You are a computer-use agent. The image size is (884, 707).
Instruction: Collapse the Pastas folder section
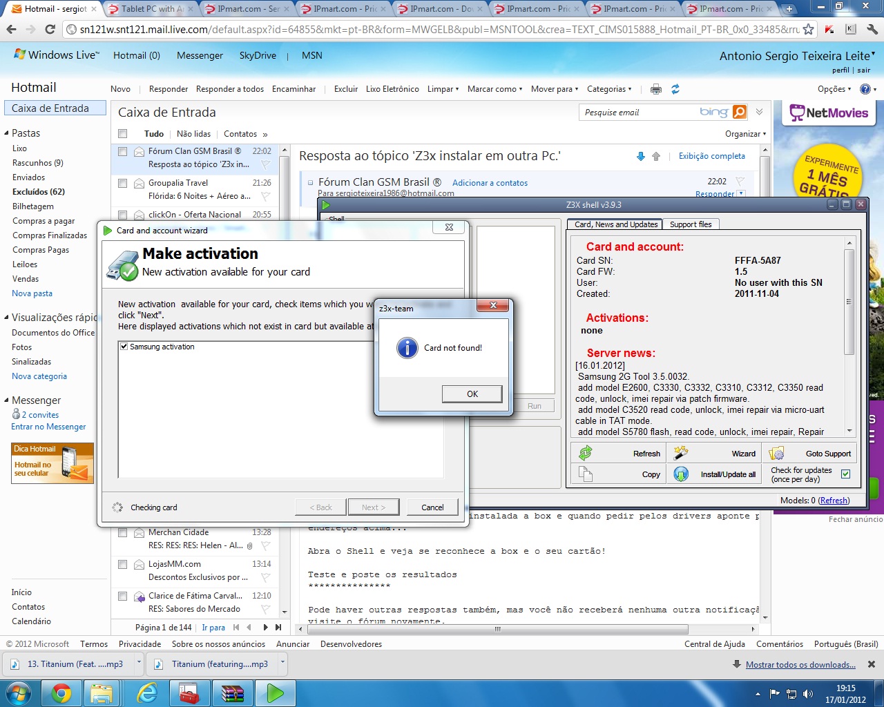(x=7, y=133)
